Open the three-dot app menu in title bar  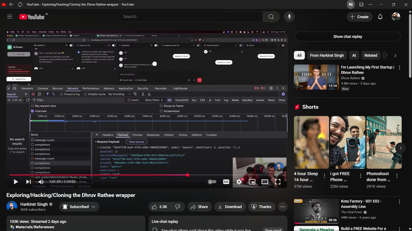click(x=370, y=4)
